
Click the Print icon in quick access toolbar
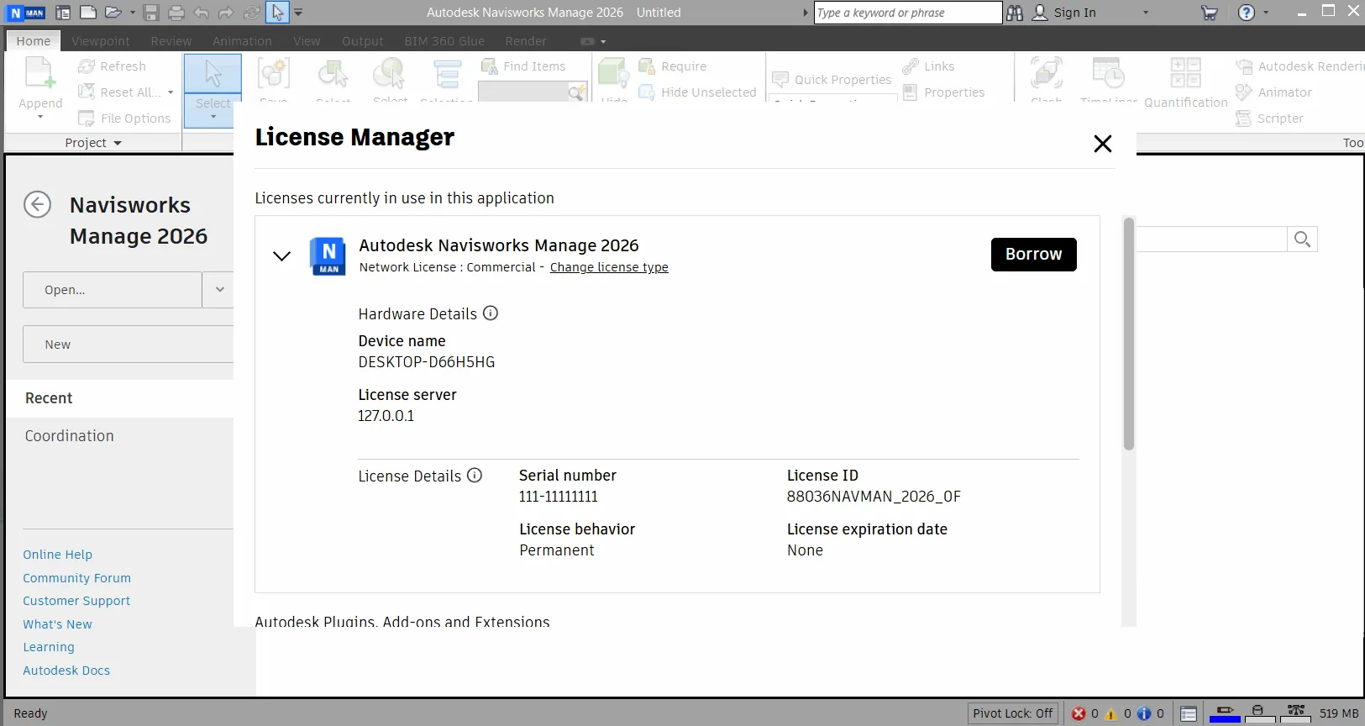(x=176, y=13)
